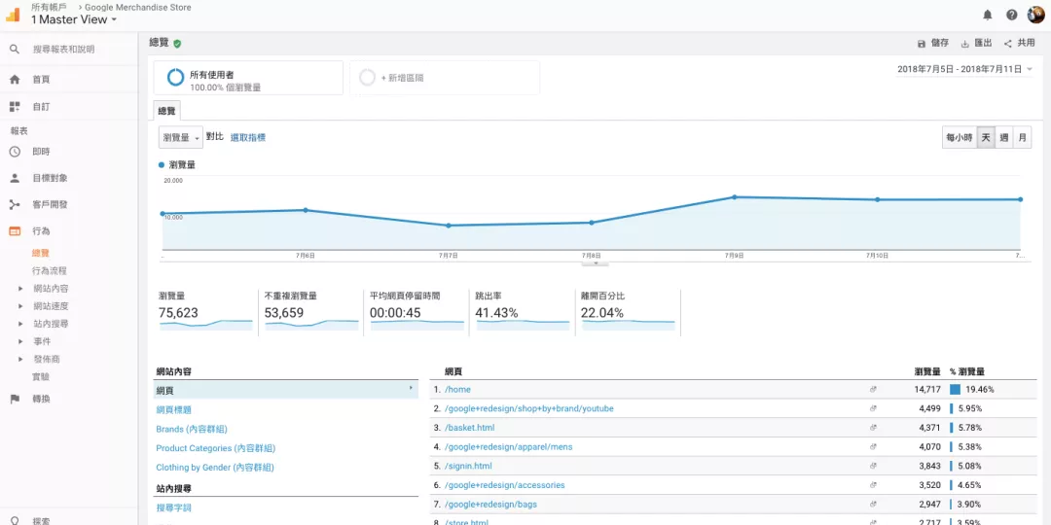The height and width of the screenshot is (525, 1051).
Task: Open 搜尋字詞 link
Action: click(x=173, y=508)
